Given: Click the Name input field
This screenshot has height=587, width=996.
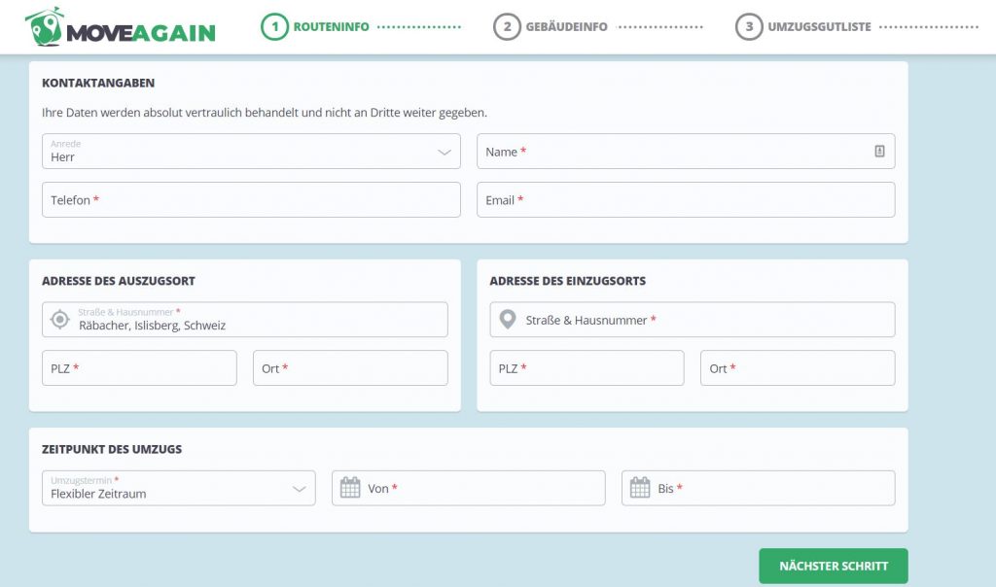Looking at the screenshot, I should point(686,151).
